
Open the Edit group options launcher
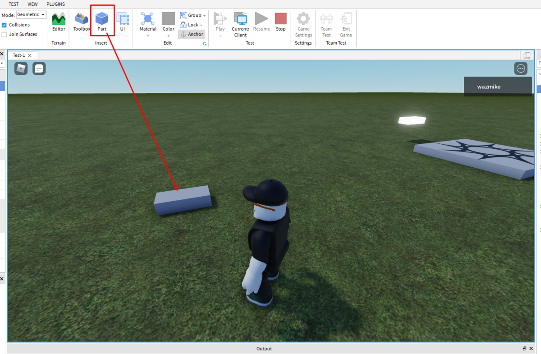(x=205, y=44)
